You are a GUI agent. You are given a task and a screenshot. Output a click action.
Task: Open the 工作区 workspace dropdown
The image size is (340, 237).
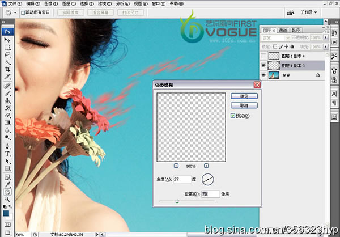point(309,12)
